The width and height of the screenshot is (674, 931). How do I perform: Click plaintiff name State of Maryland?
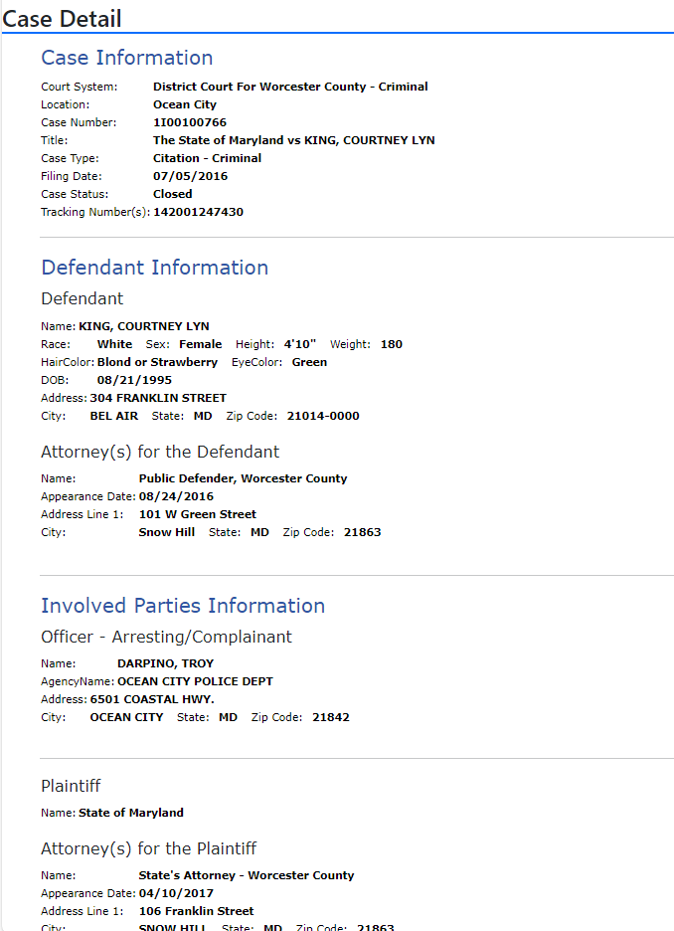pos(131,813)
